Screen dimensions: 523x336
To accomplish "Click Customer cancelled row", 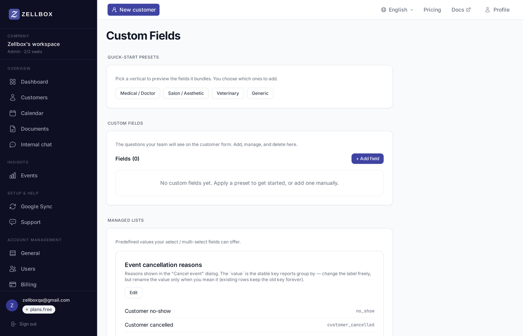I will [249, 325].
